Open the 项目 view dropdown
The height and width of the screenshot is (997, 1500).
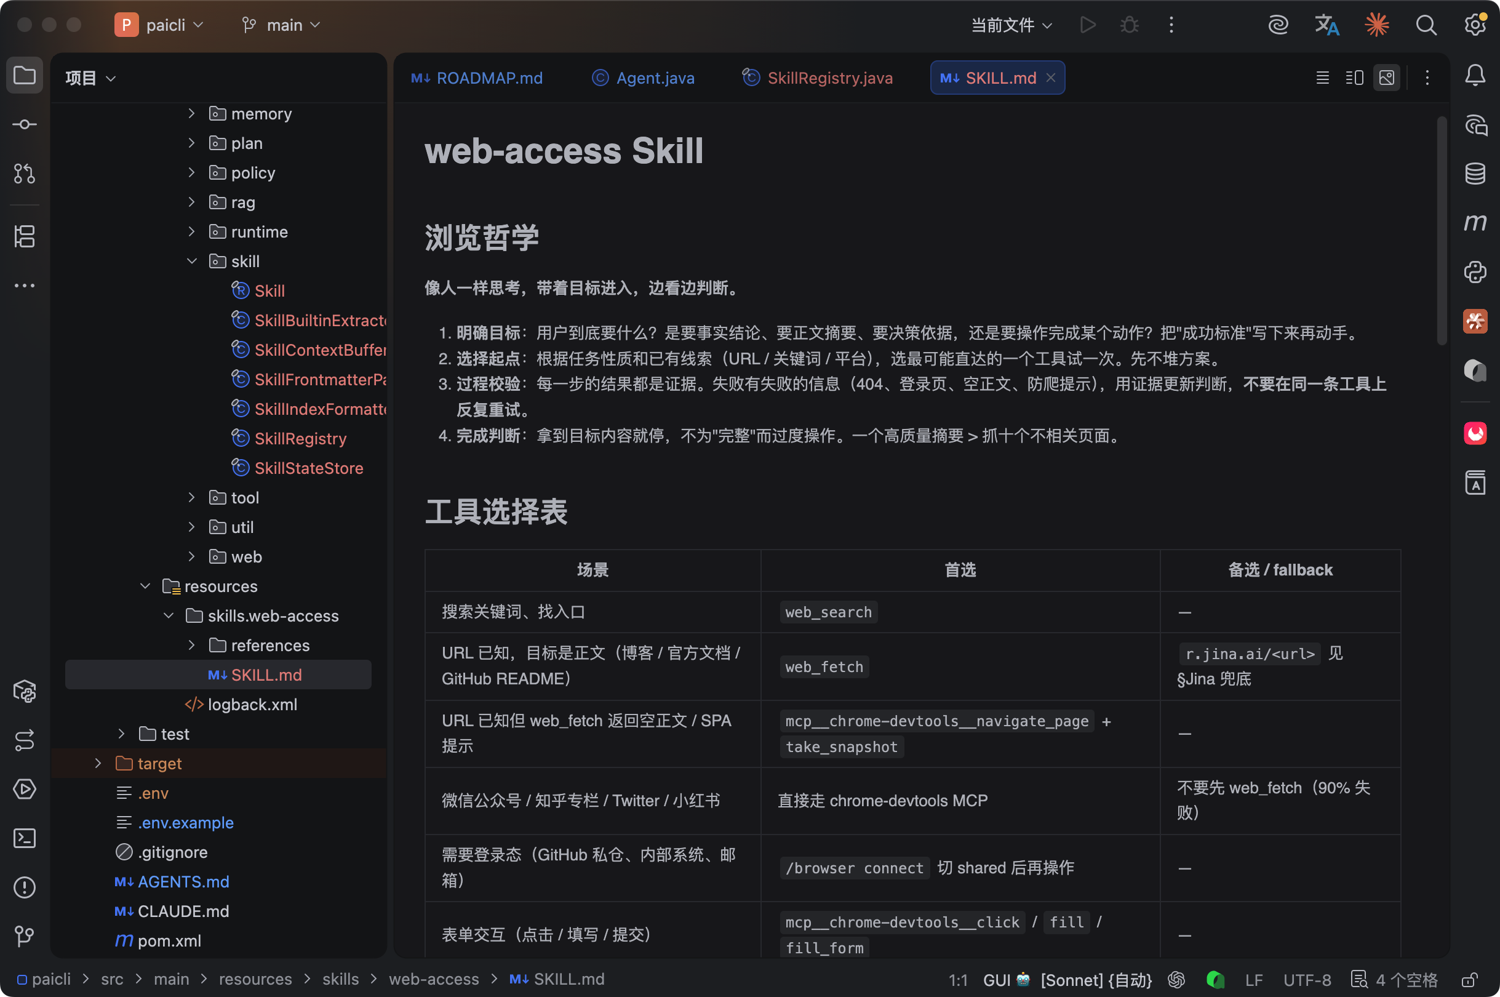point(90,78)
